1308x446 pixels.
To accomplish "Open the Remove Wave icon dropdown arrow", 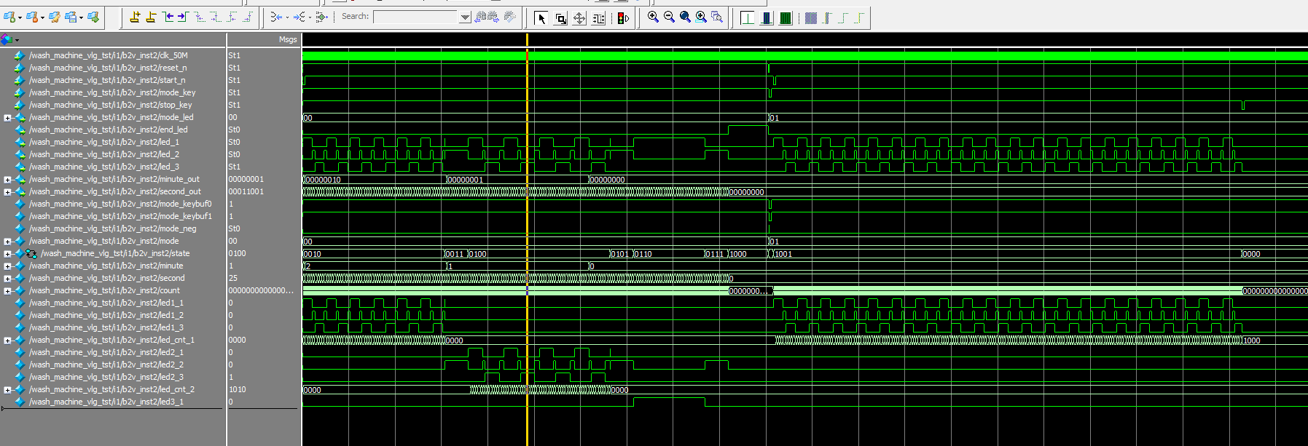I will coord(42,17).
